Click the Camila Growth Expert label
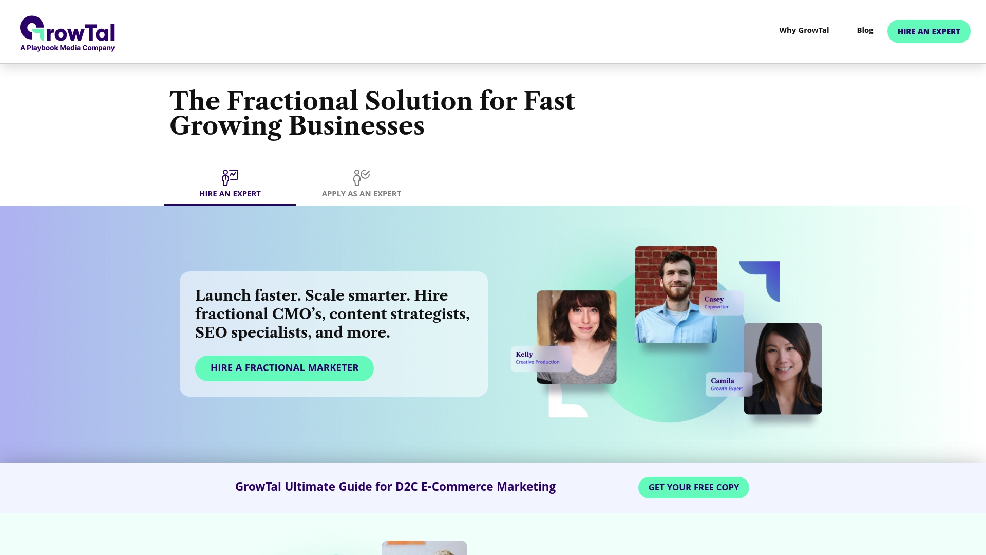986x555 pixels. 729,384
